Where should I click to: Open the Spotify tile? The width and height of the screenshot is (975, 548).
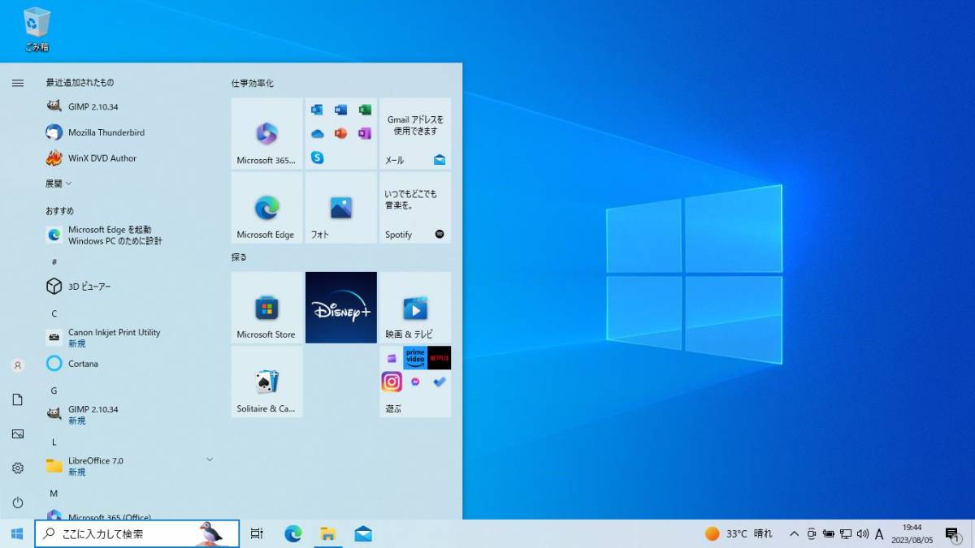tap(415, 208)
